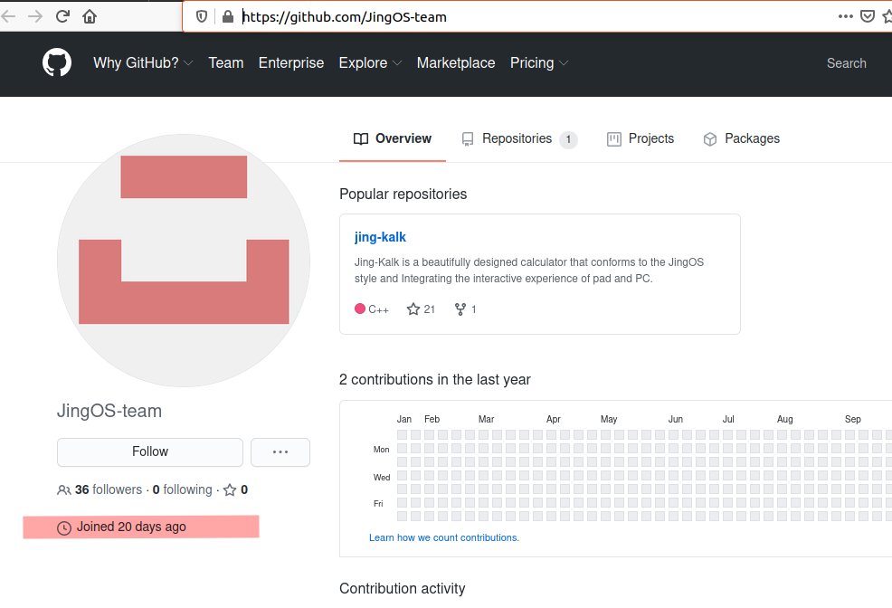Open the user options ellipsis button

[x=280, y=451]
